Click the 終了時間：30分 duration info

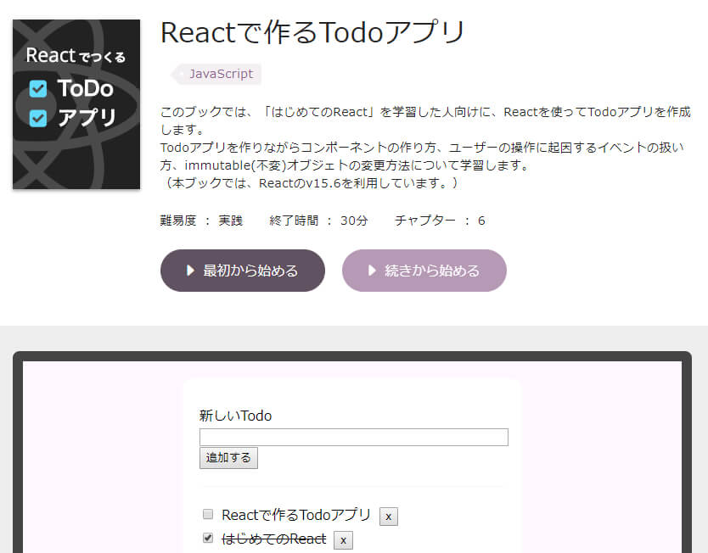[318, 221]
